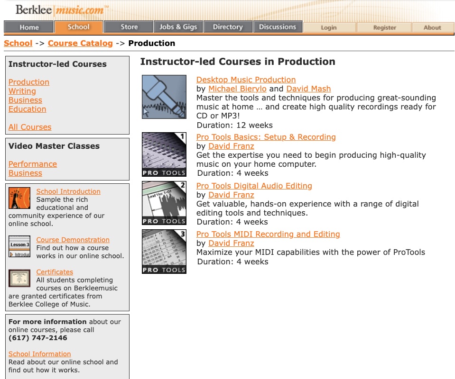Open the Discussions tab
Viewport: 455px width, 379px height.
pyautogui.click(x=278, y=27)
